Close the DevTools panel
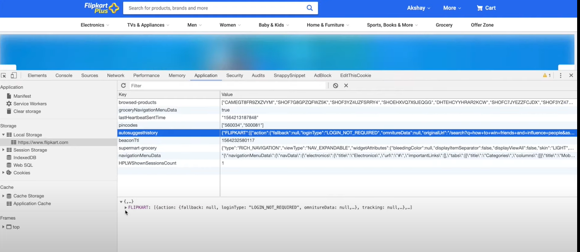This screenshot has height=252, width=580. point(571,75)
